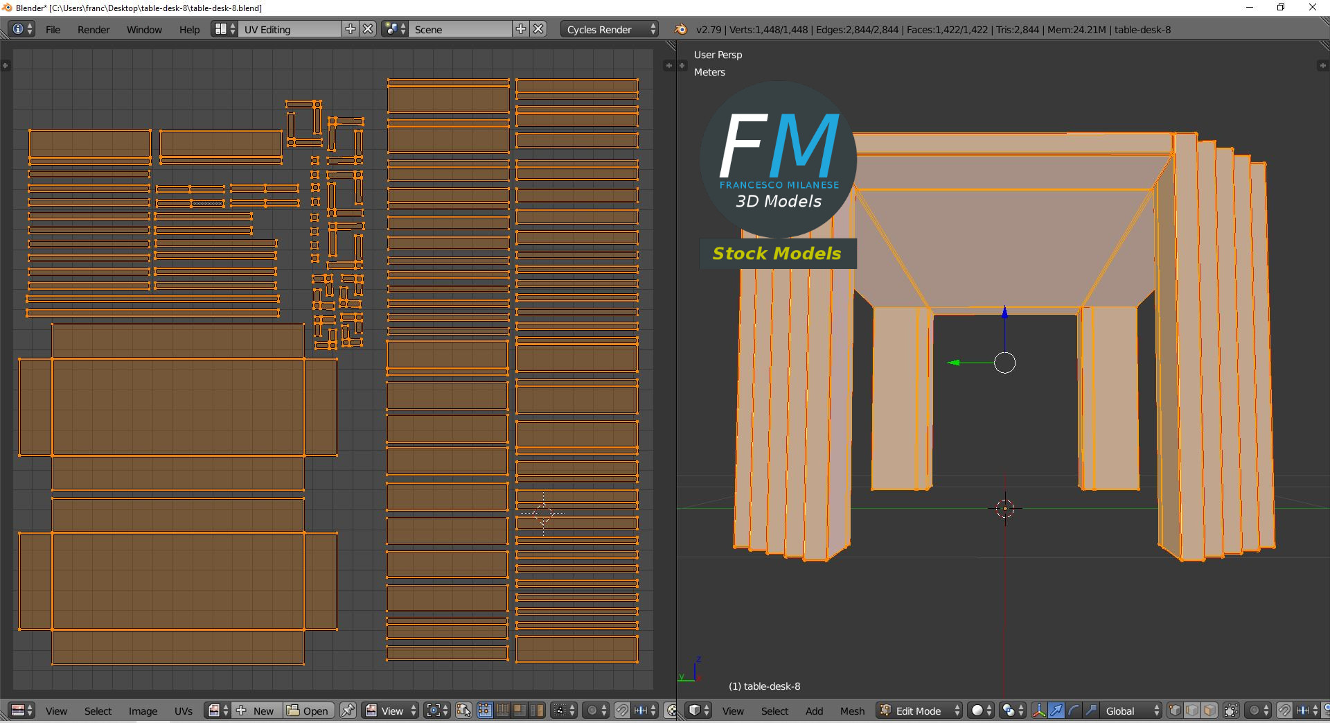
Task: Open 3D viewport proportional editing options
Action: click(1258, 711)
